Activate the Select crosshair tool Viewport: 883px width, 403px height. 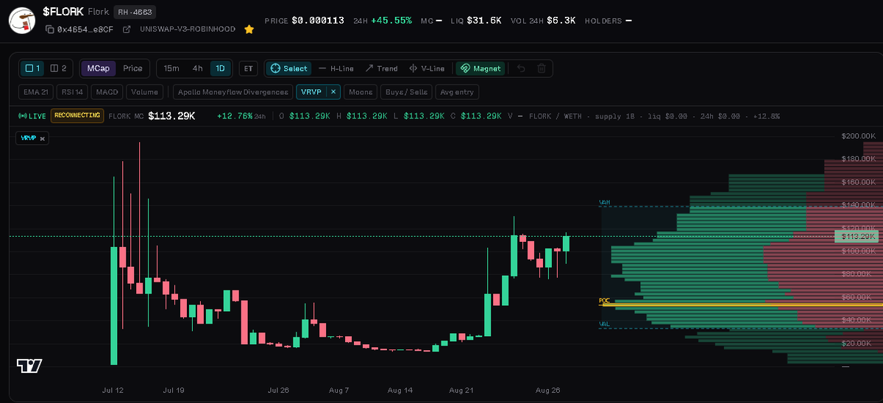coord(288,68)
